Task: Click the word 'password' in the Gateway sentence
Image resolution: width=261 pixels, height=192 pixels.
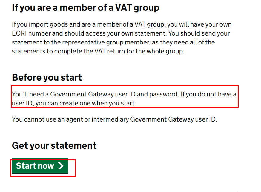Action: [163, 95]
